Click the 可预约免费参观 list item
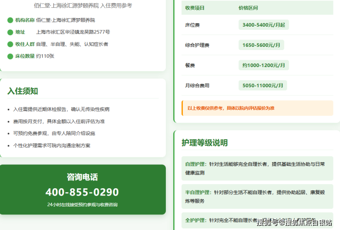This screenshot has width=340, height=230. tap(54, 134)
